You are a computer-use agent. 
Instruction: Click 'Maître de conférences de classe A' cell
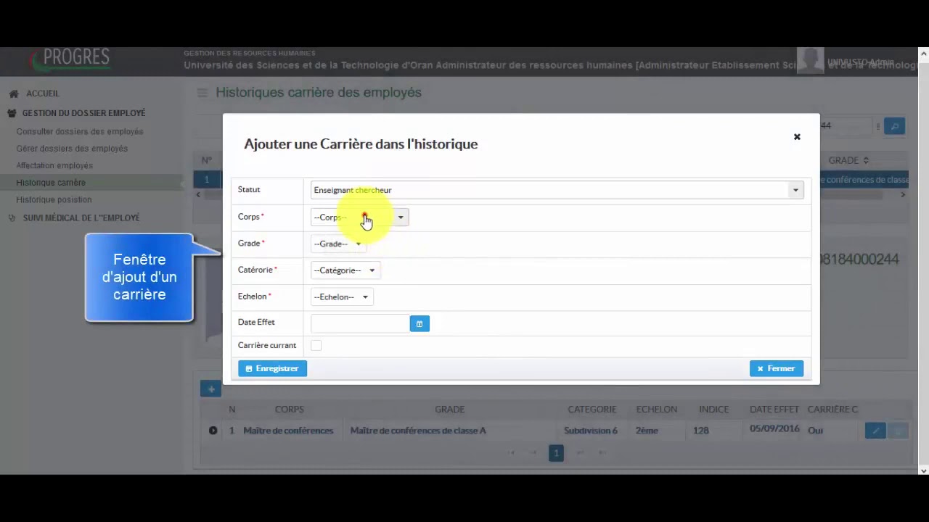pos(418,431)
